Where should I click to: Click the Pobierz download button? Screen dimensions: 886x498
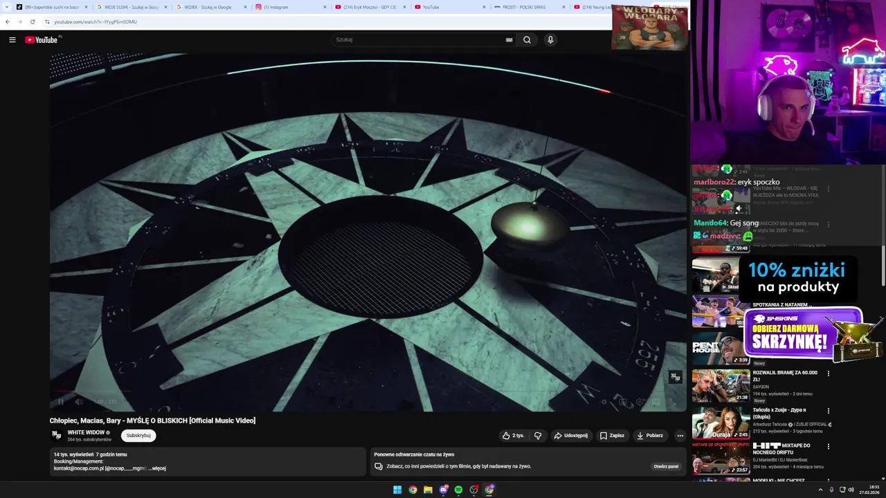tap(650, 436)
